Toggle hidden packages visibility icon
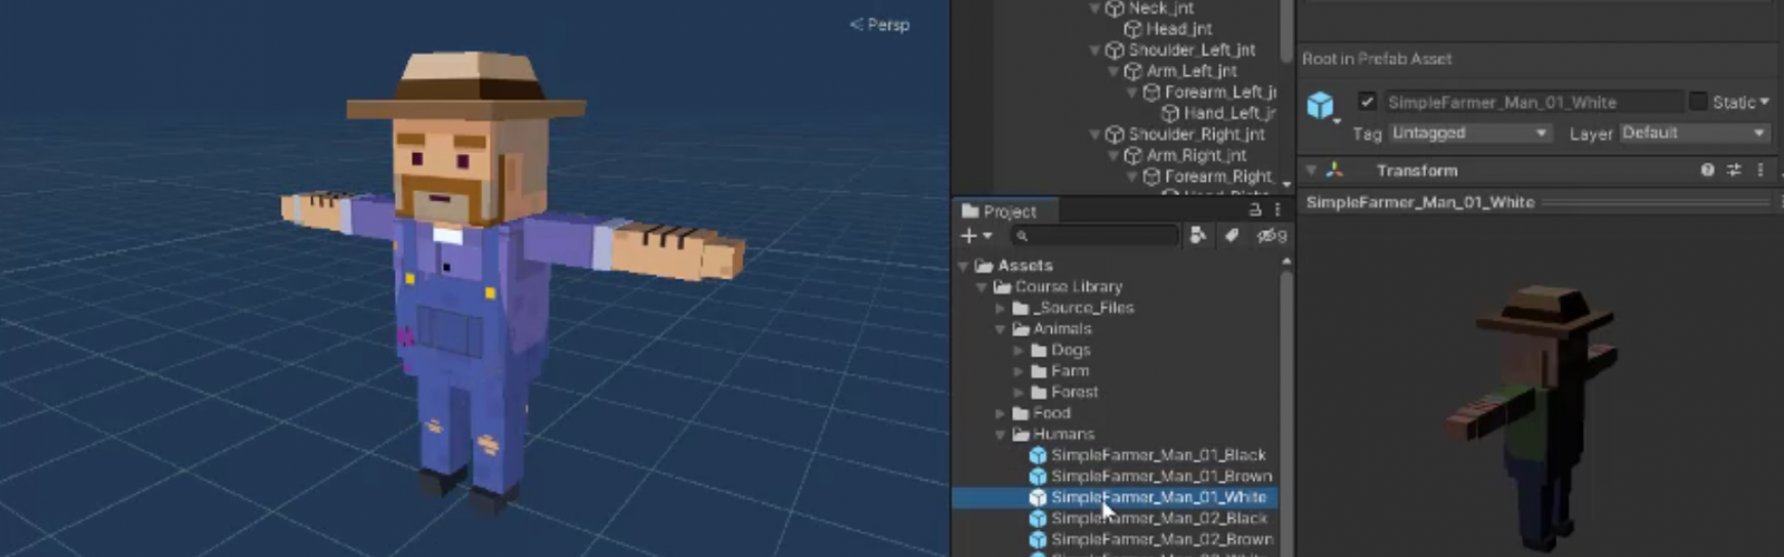The image size is (1784, 557). pos(1270,236)
